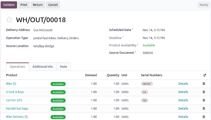Open Details for Bike (S)

tap(183, 84)
